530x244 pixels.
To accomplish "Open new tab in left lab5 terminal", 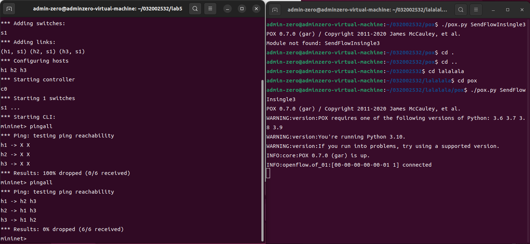I will pos(9,9).
